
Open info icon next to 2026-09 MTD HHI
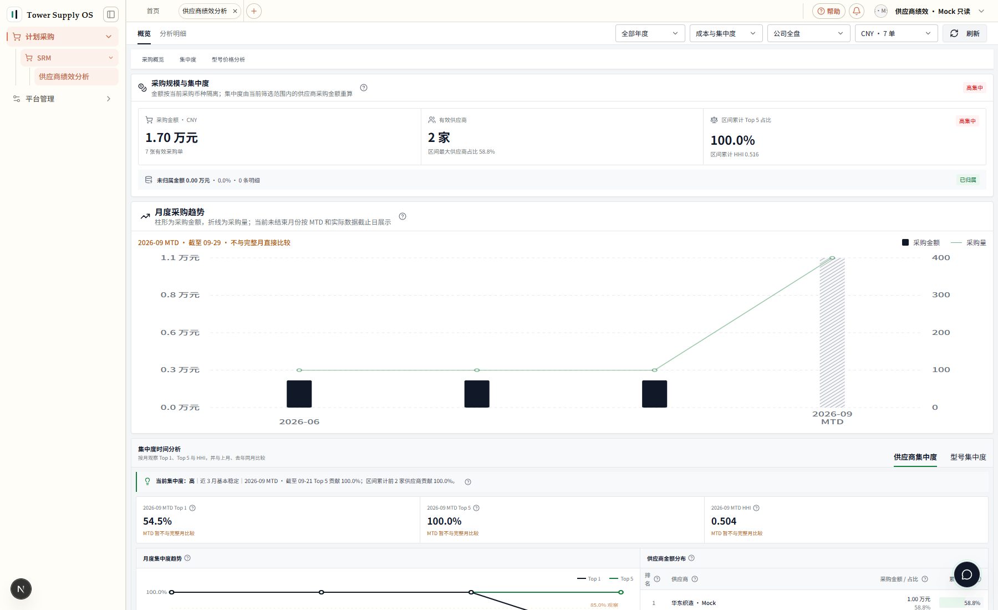click(756, 508)
